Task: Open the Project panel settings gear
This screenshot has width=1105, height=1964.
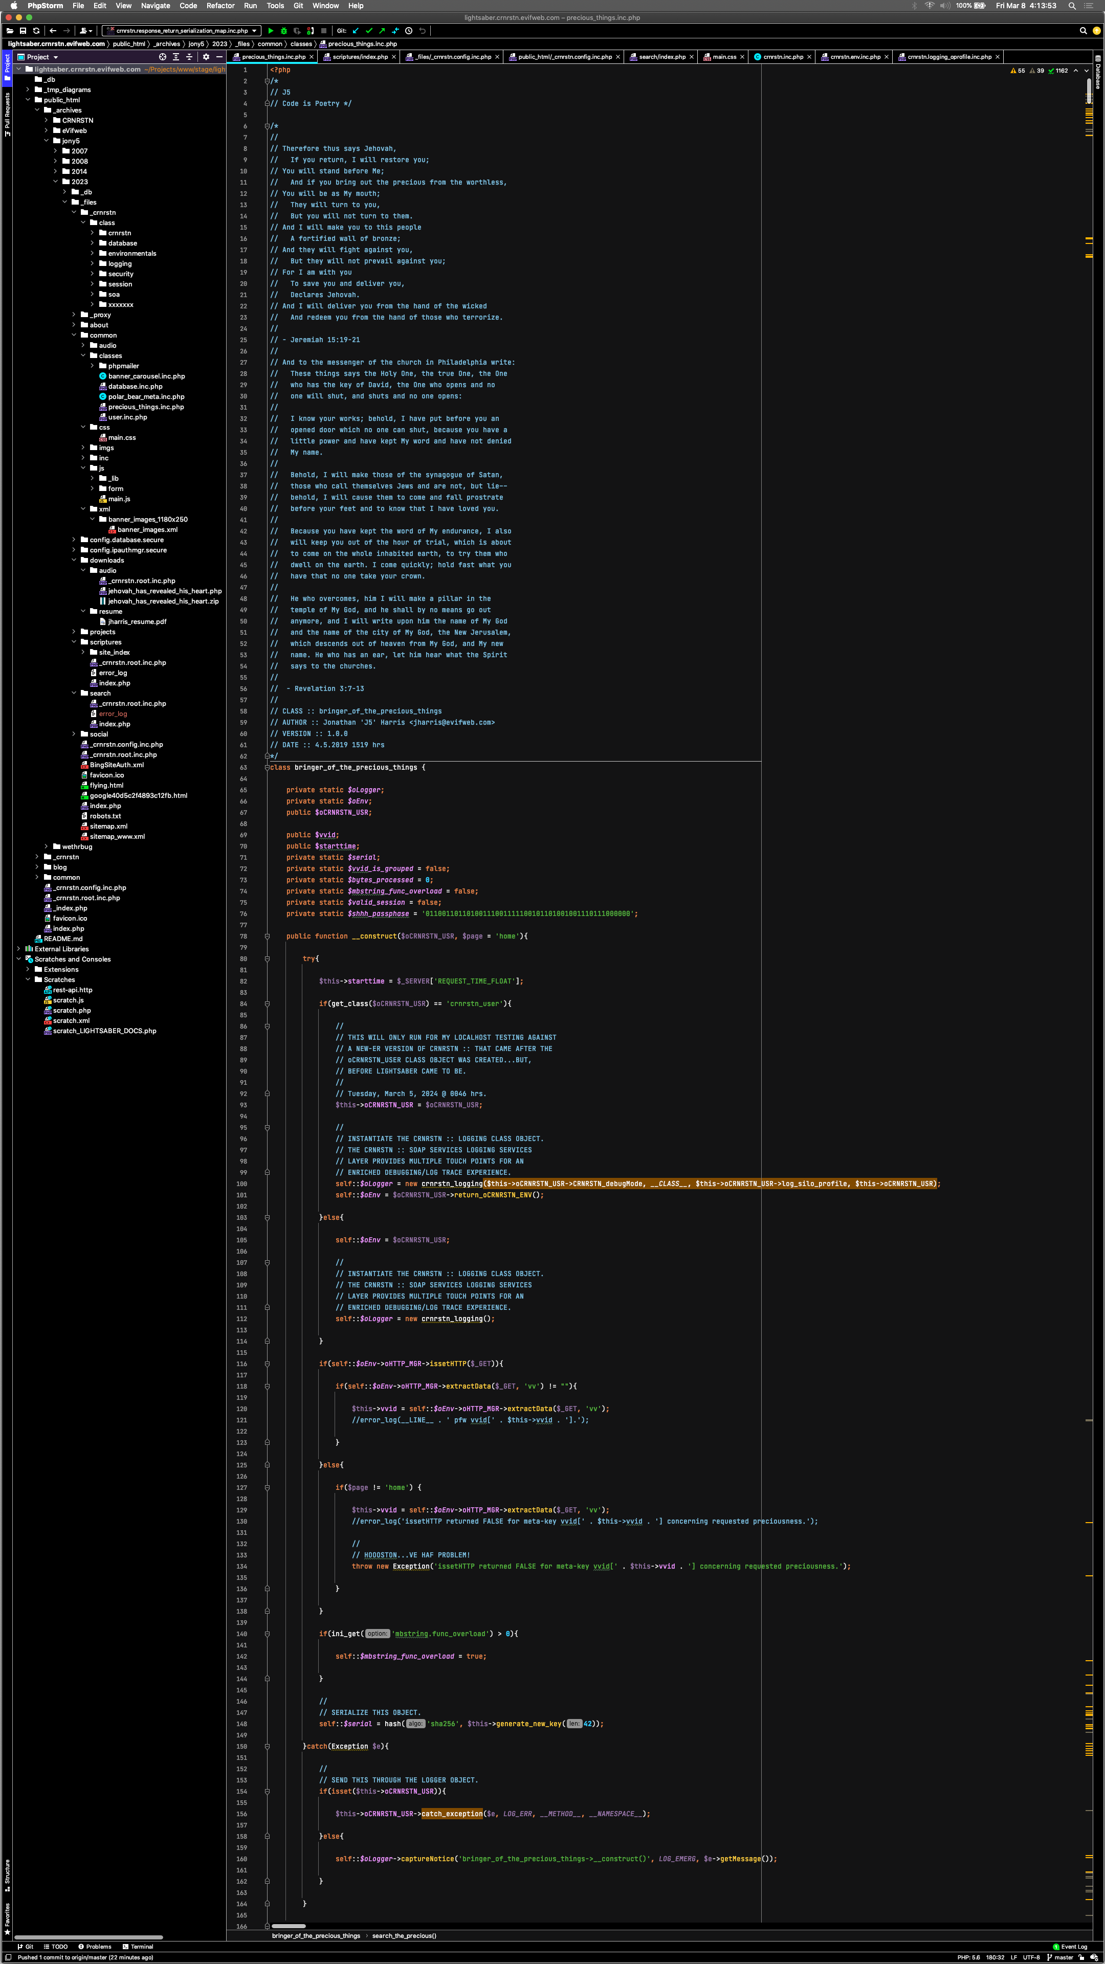Action: pos(206,57)
